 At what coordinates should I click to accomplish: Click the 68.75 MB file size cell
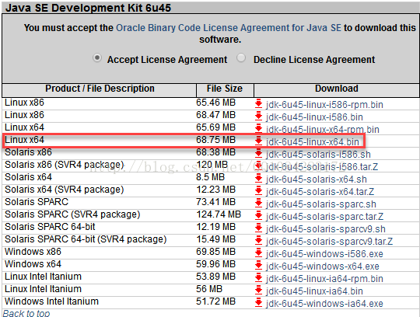pyautogui.click(x=215, y=140)
